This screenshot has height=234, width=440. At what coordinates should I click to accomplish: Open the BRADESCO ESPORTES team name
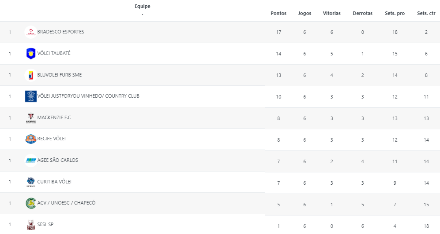click(x=60, y=32)
